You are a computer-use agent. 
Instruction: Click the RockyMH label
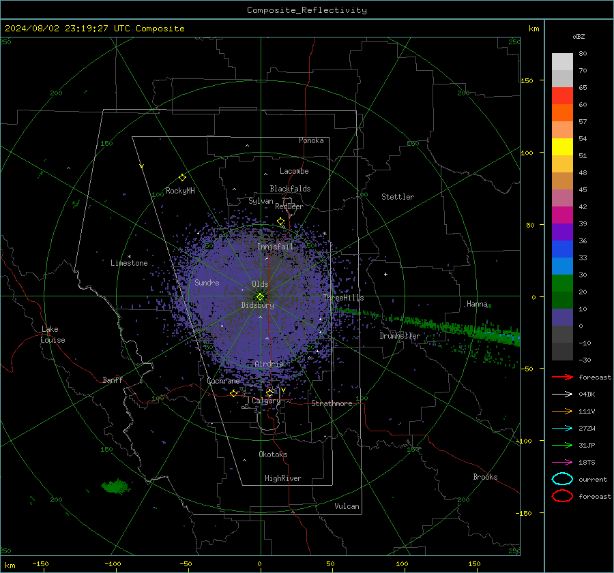180,191
